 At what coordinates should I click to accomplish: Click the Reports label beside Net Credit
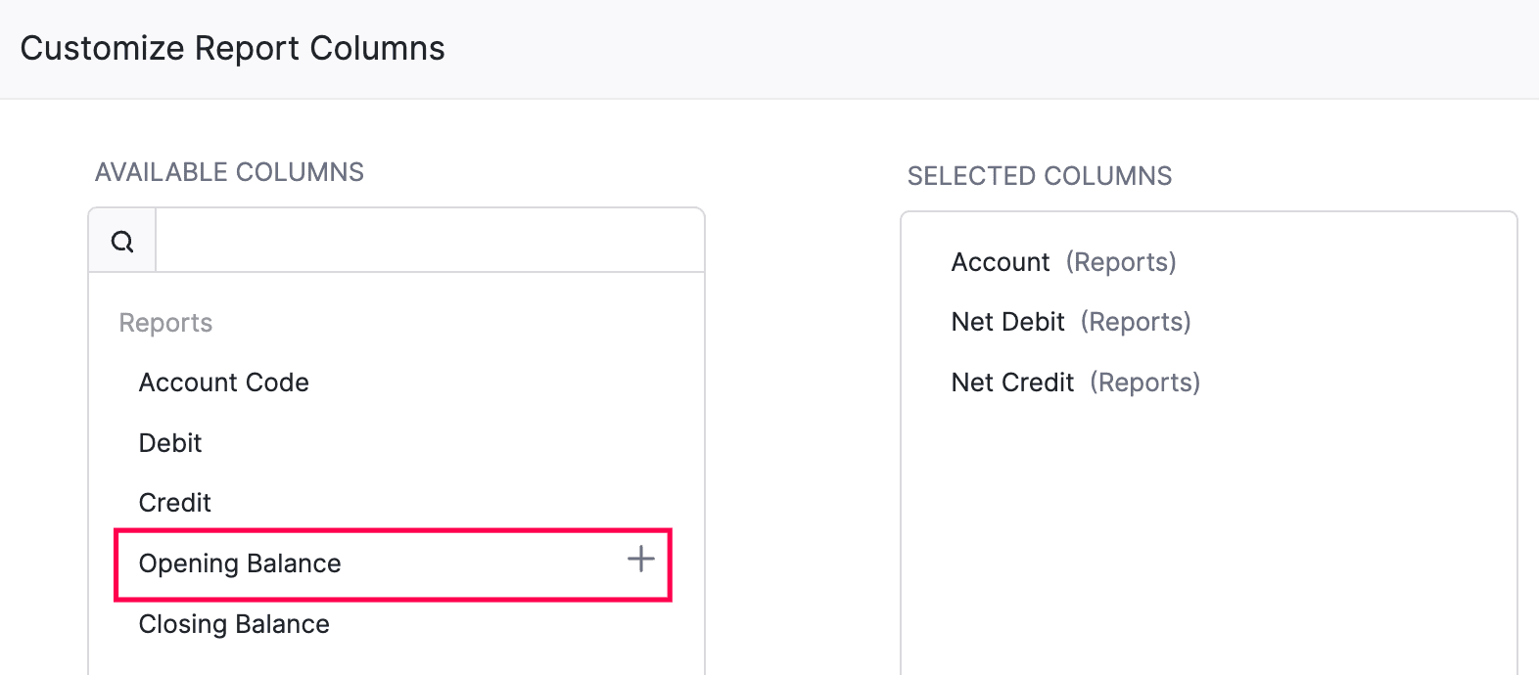pyautogui.click(x=1145, y=382)
